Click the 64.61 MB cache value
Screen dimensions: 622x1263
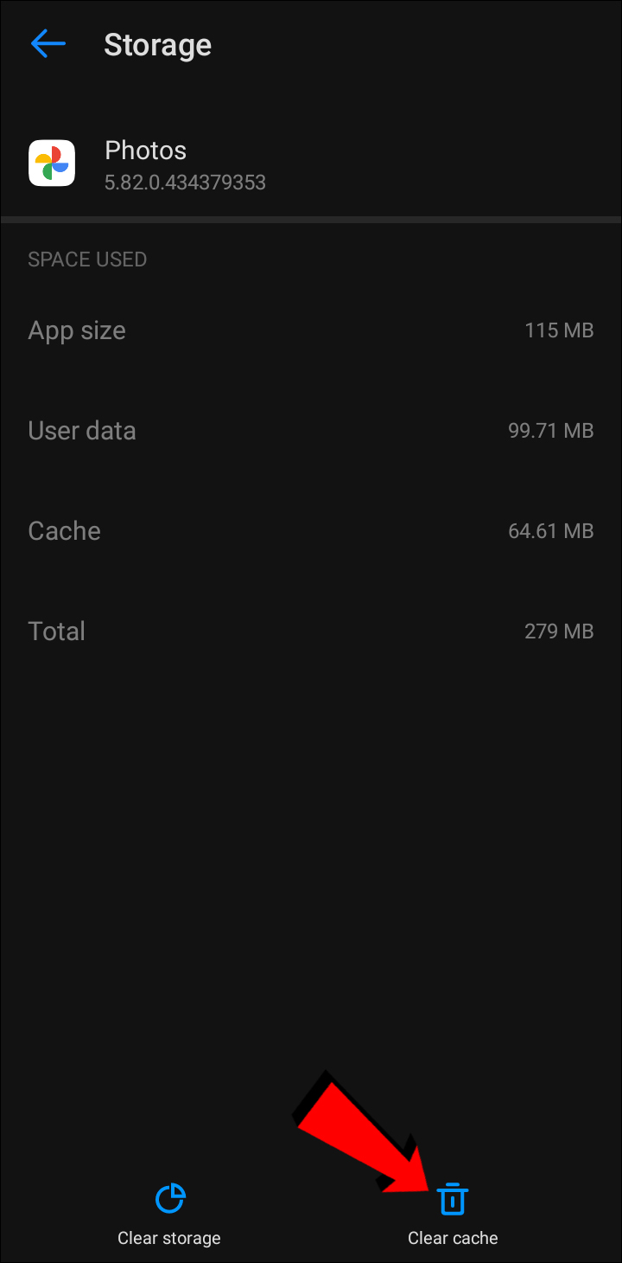click(x=550, y=531)
